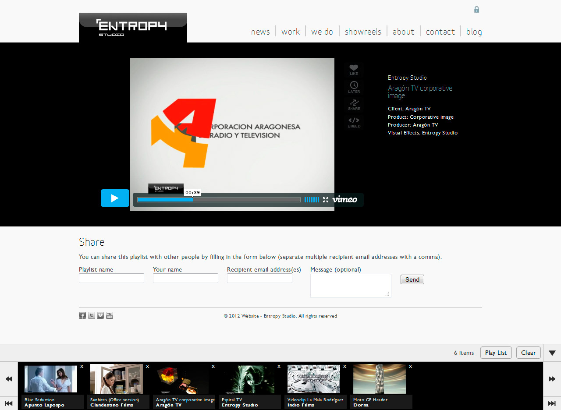Click the Vimeo logo in player
Image resolution: width=561 pixels, height=410 pixels.
tap(345, 200)
